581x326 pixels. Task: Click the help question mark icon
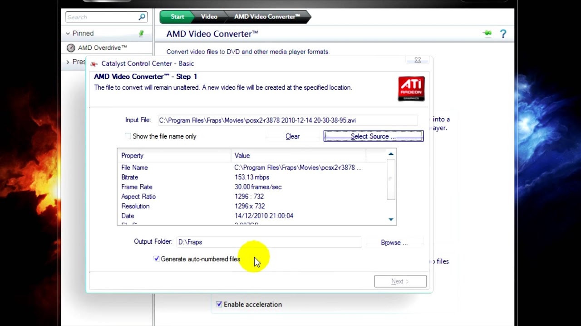(x=503, y=34)
